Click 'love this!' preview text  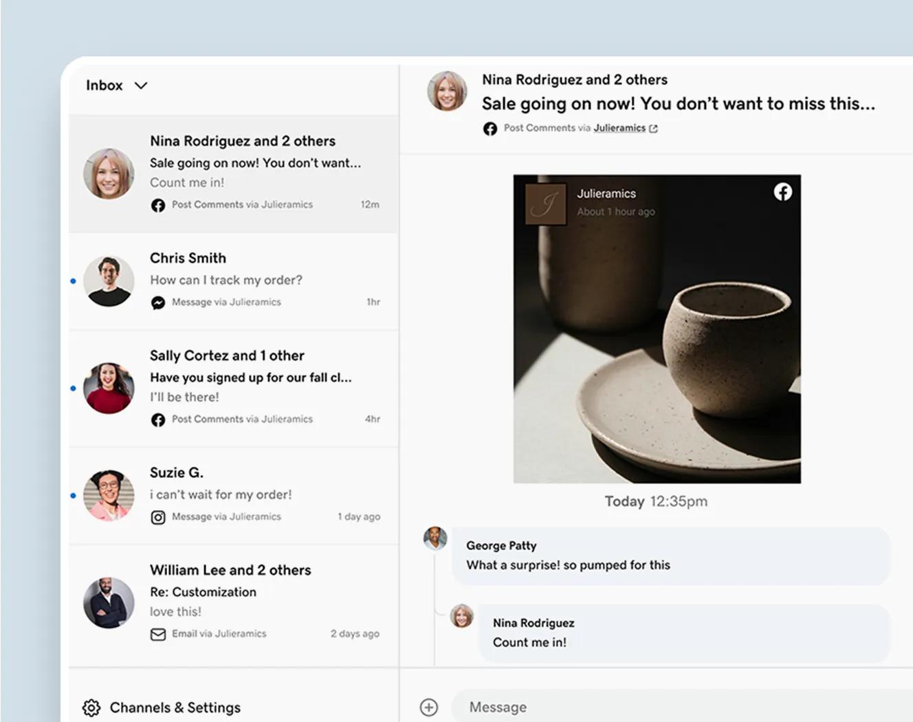pyautogui.click(x=176, y=611)
